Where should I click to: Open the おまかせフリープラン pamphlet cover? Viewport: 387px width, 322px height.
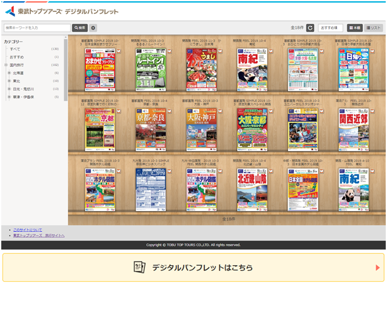(x=100, y=70)
